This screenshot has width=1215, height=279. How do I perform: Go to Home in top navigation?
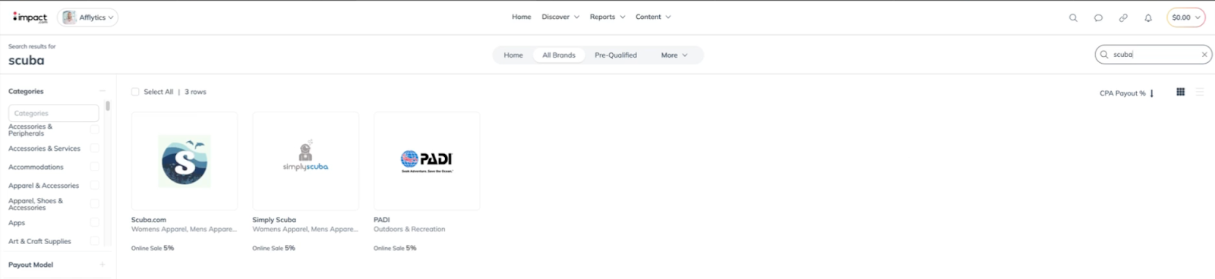pos(521,17)
